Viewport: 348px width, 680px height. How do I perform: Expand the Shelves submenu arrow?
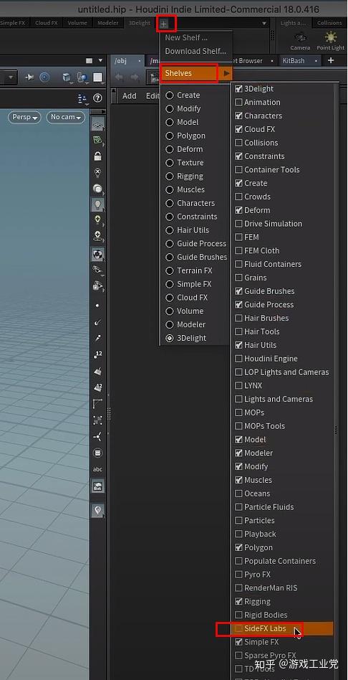226,73
